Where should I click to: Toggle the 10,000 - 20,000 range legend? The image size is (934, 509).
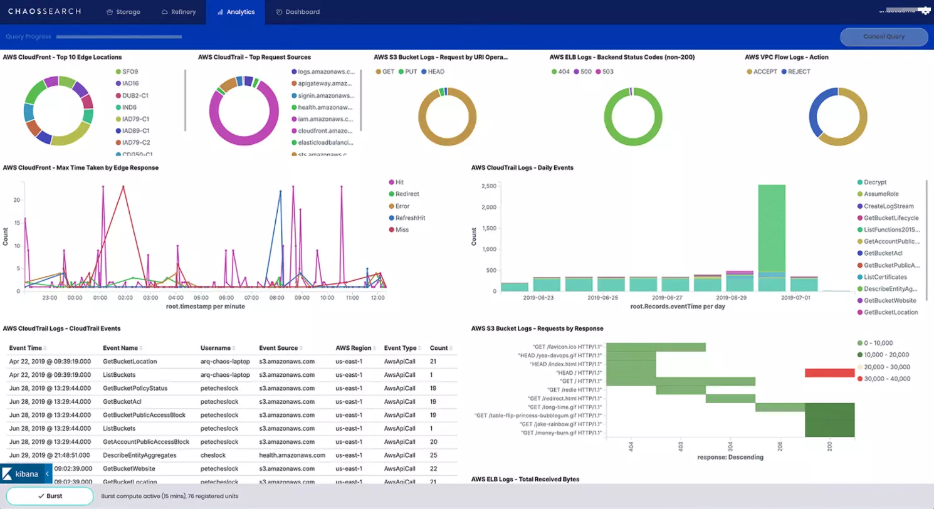tap(883, 355)
